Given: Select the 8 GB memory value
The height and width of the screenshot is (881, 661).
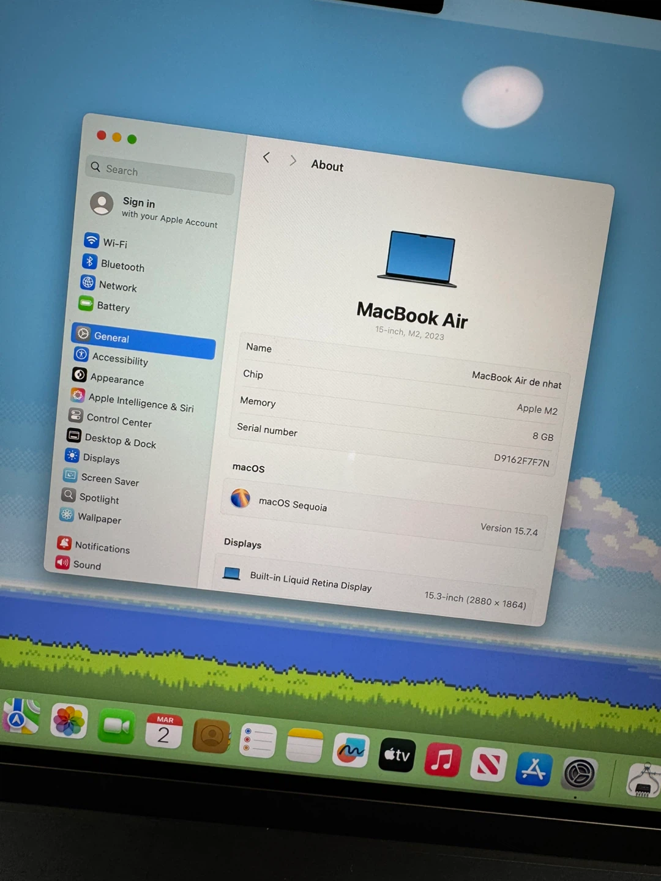Looking at the screenshot, I should (542, 436).
